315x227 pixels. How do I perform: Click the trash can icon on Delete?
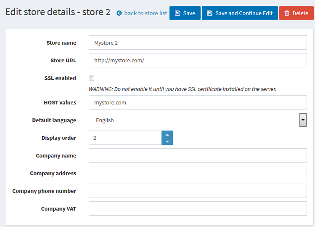pos(287,13)
